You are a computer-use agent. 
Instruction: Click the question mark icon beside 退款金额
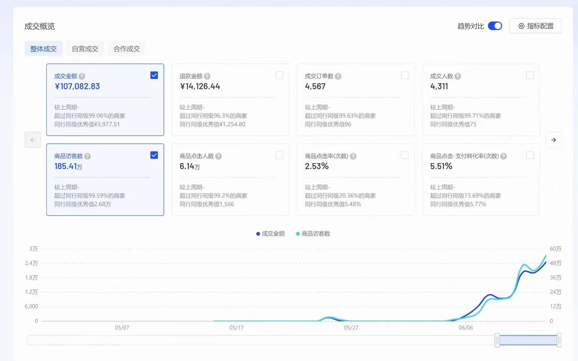coord(207,76)
